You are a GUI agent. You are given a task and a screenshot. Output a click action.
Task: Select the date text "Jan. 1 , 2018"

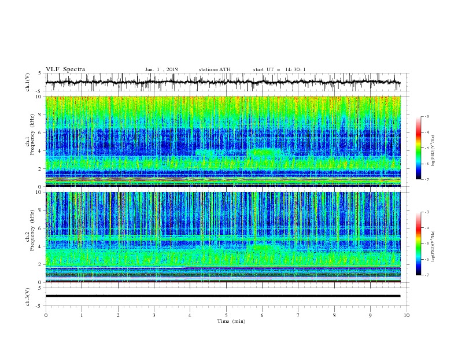[x=161, y=69]
